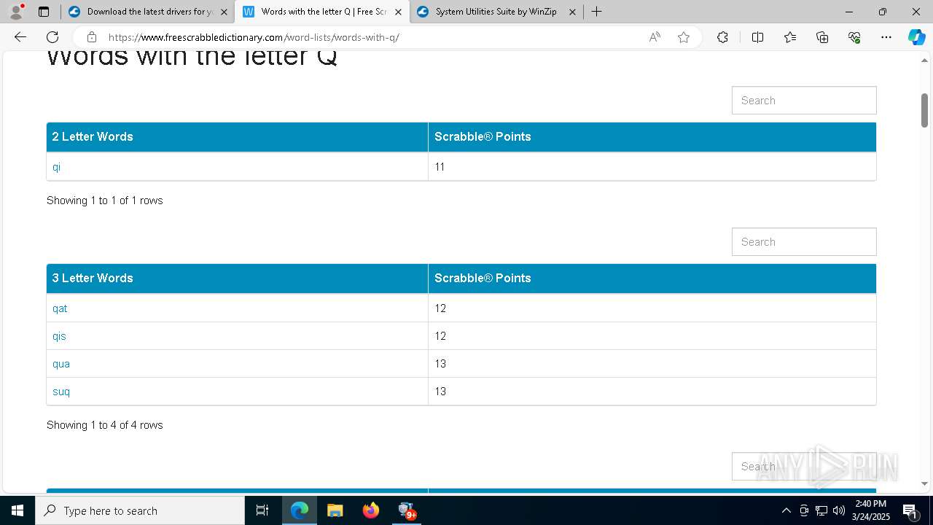Image resolution: width=933 pixels, height=525 pixels.
Task: Open the Collections panel
Action: [822, 37]
